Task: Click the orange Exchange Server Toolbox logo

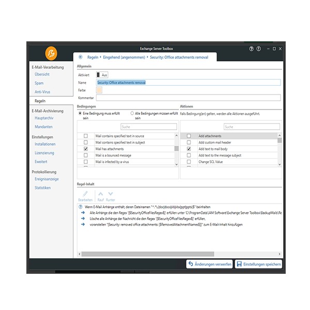Action: (51, 53)
